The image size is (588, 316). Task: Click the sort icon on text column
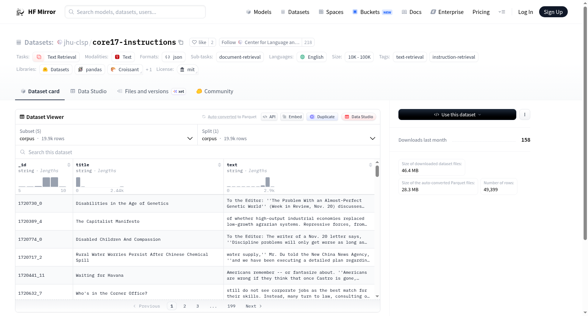coord(370,165)
